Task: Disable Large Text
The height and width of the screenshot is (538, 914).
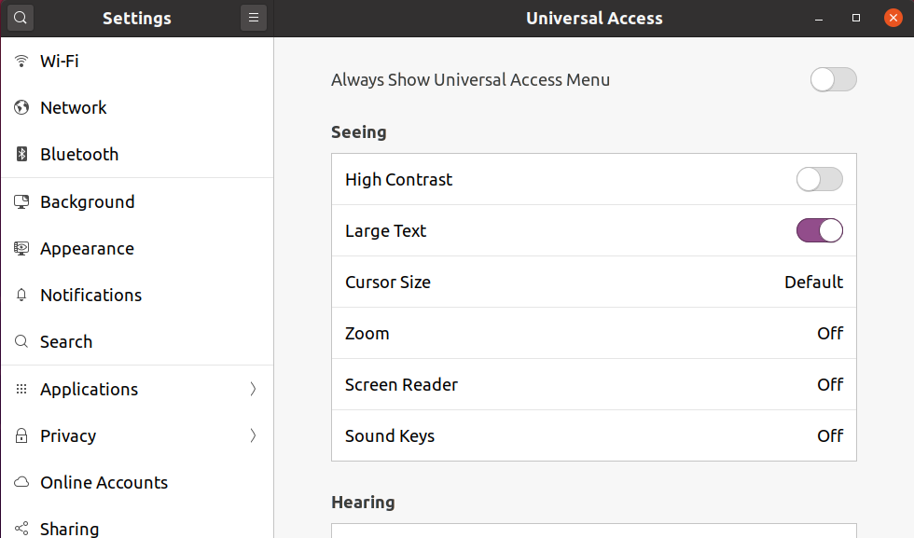Action: pos(819,230)
